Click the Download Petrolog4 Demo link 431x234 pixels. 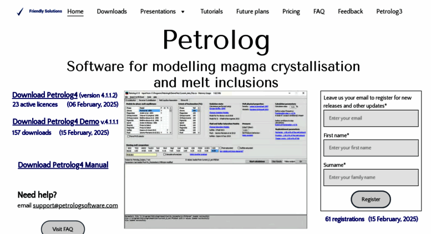point(56,121)
